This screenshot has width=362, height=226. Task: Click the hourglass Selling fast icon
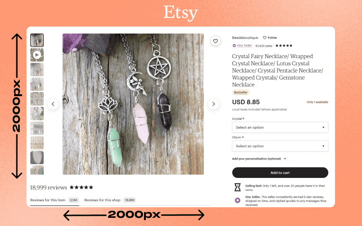click(237, 187)
